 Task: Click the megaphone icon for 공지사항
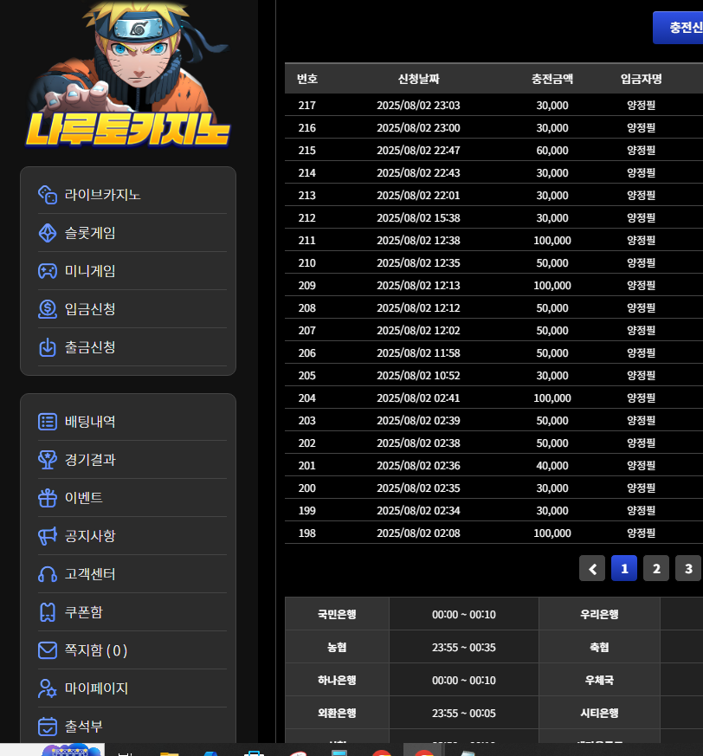[48, 536]
